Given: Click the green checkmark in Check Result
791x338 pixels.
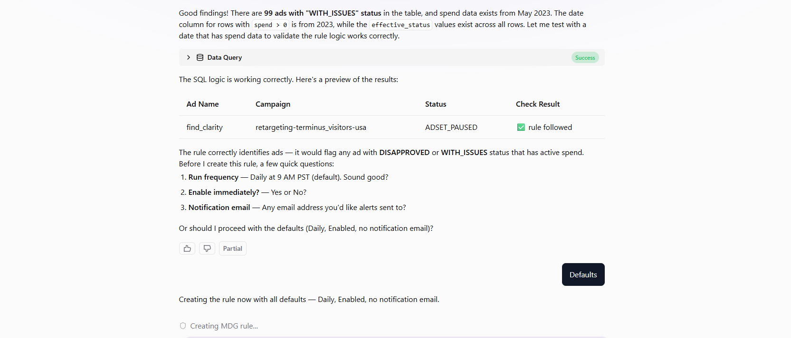Looking at the screenshot, I should click(x=521, y=128).
